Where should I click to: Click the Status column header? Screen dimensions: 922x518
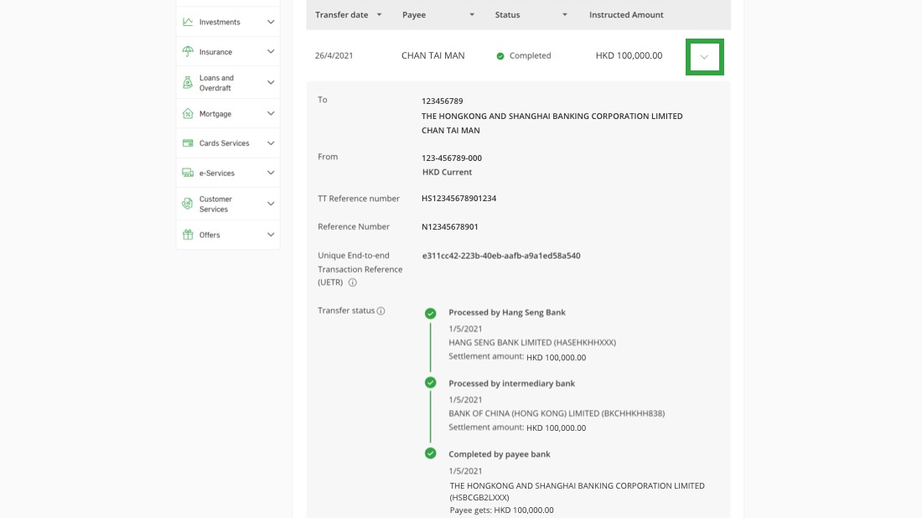click(507, 15)
